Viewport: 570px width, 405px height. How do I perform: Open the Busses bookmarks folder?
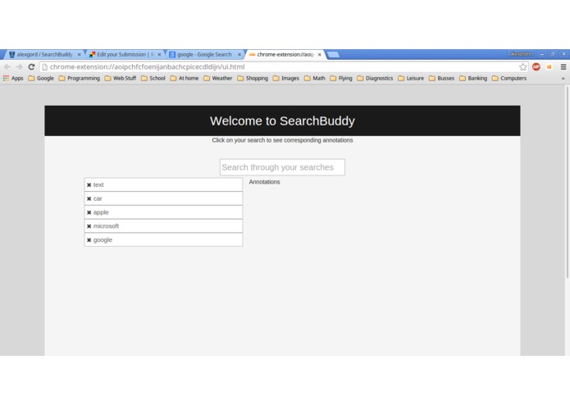point(442,78)
